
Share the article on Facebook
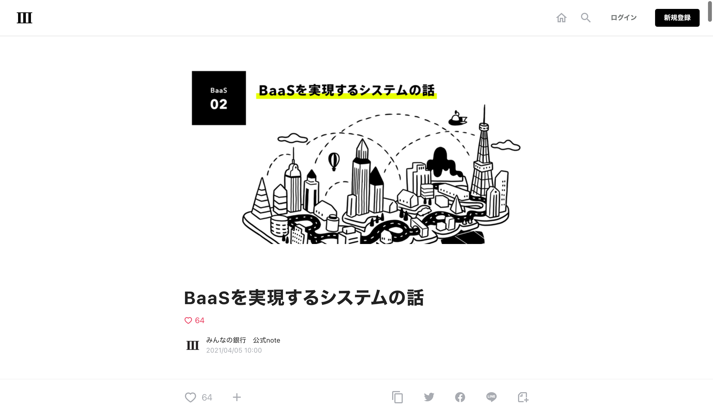point(460,397)
